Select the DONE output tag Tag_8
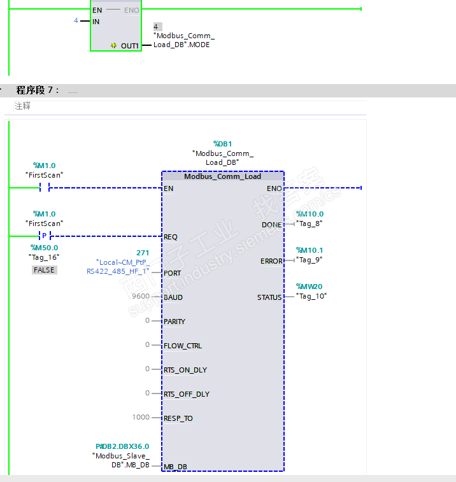The height and width of the screenshot is (482, 456). [309, 223]
